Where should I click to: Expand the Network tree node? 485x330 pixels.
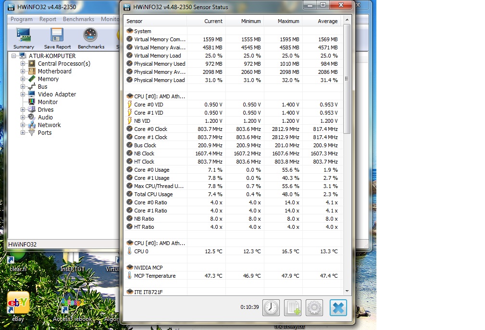pos(23,125)
